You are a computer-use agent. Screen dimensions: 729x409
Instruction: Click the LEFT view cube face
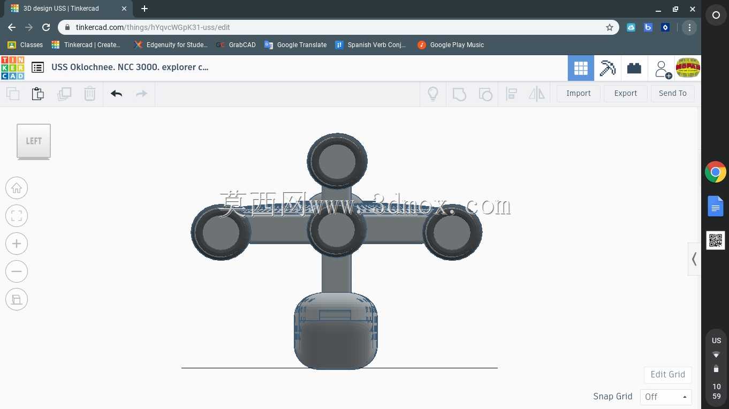34,141
